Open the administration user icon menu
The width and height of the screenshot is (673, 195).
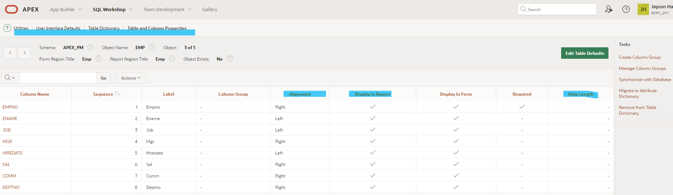coord(608,9)
